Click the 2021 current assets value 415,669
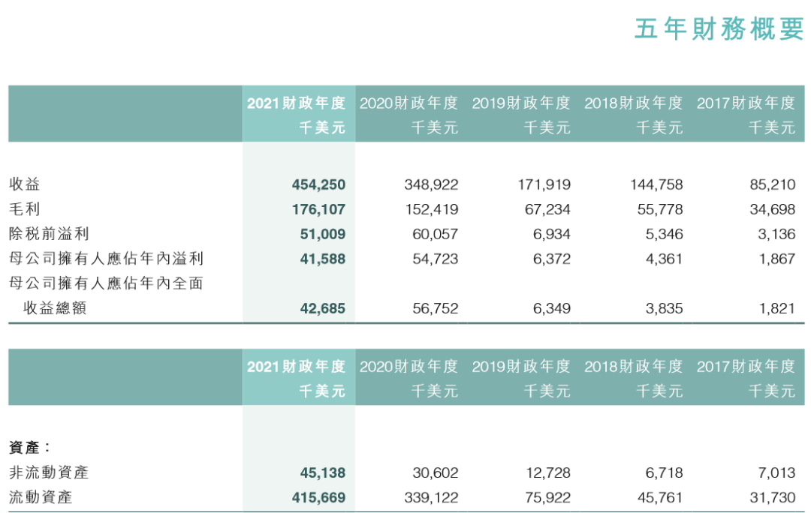Screen dimensions: 811x513 coord(318,497)
